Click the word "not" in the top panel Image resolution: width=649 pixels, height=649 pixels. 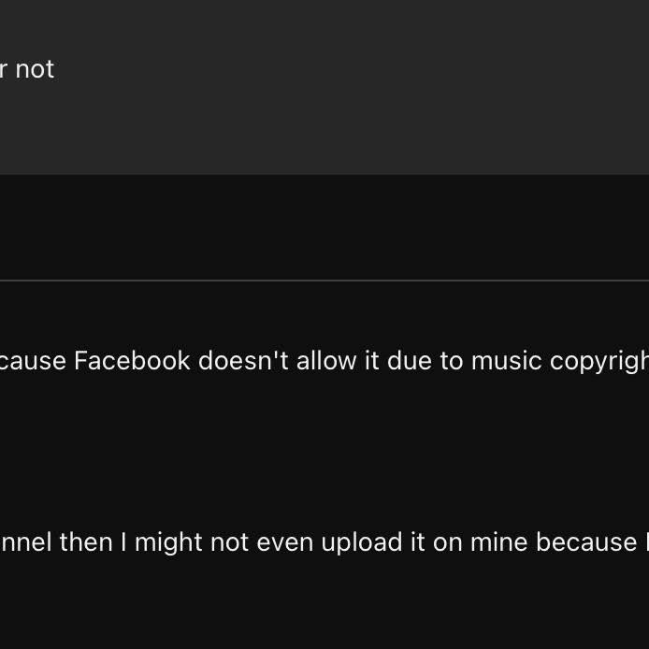(35, 69)
